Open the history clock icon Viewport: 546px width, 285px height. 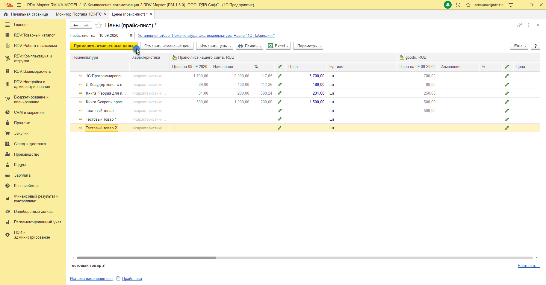coord(458,5)
